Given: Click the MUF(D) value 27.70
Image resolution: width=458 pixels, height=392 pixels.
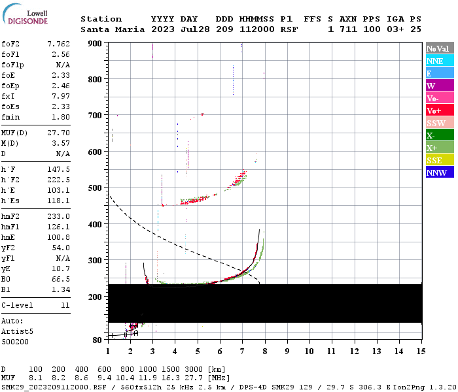Looking at the screenshot, I should tap(59, 133).
